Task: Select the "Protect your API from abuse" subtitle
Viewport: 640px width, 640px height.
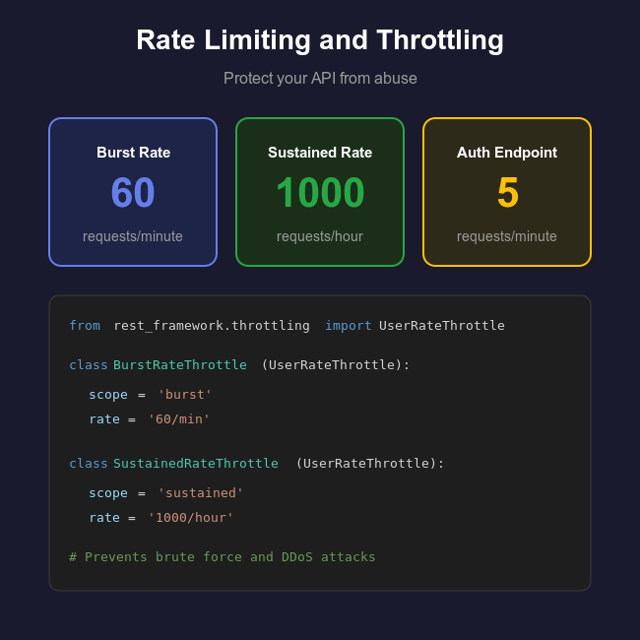Action: tap(320, 78)
